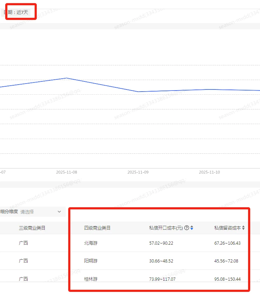The height and width of the screenshot is (295, 260).
Task: Click the 2025-11-08 axis label
Action: [x=66, y=172]
